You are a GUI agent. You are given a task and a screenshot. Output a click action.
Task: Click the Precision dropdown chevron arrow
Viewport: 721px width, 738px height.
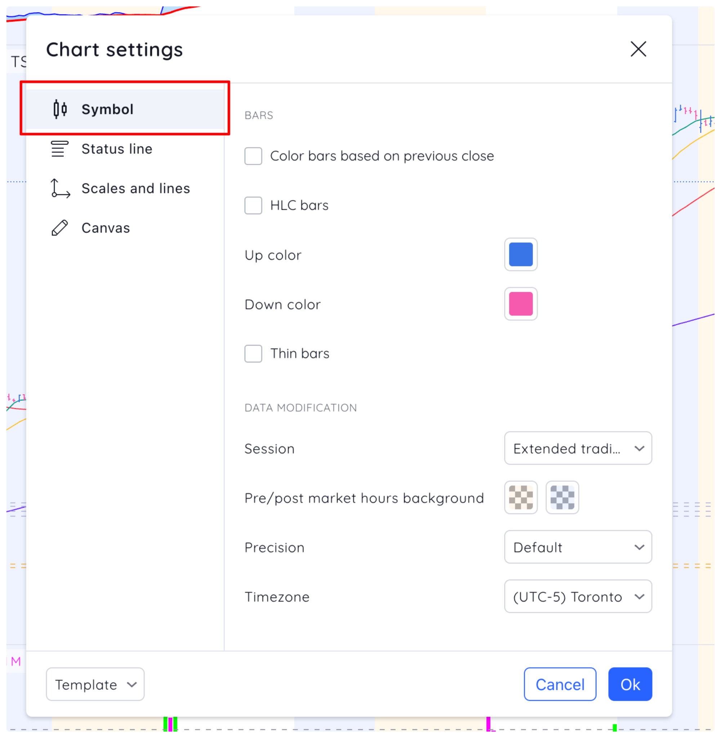639,547
